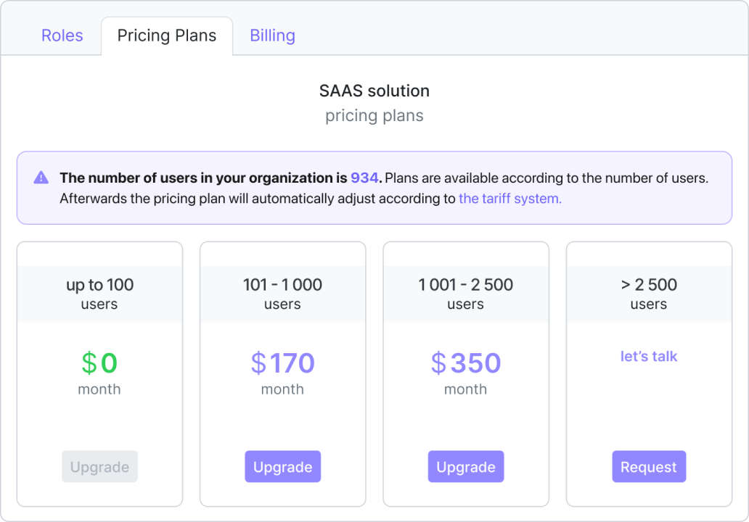Select the "> 2 500 users" plan header

[x=649, y=294]
